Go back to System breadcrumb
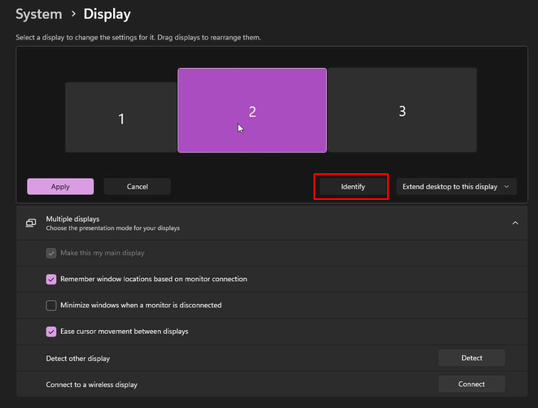Image resolution: width=538 pixels, height=408 pixels. pos(38,14)
